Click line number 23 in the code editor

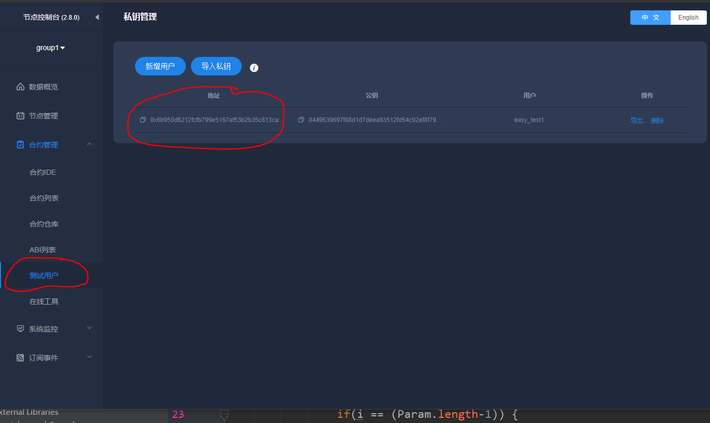[x=178, y=414]
